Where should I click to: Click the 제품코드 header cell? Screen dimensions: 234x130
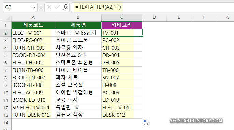tap(33, 25)
